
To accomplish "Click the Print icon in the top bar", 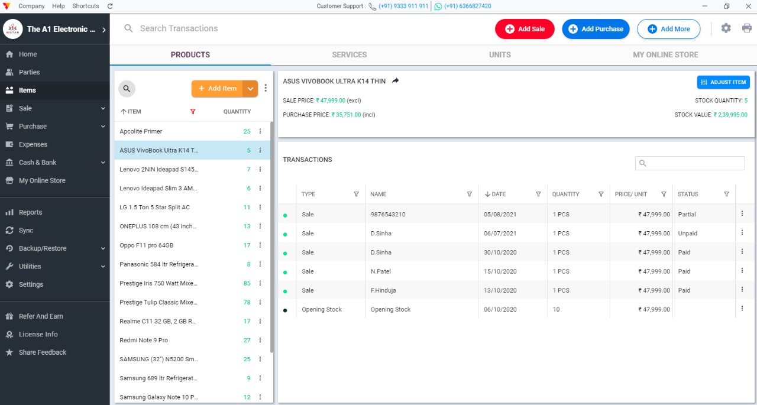I will [x=746, y=28].
